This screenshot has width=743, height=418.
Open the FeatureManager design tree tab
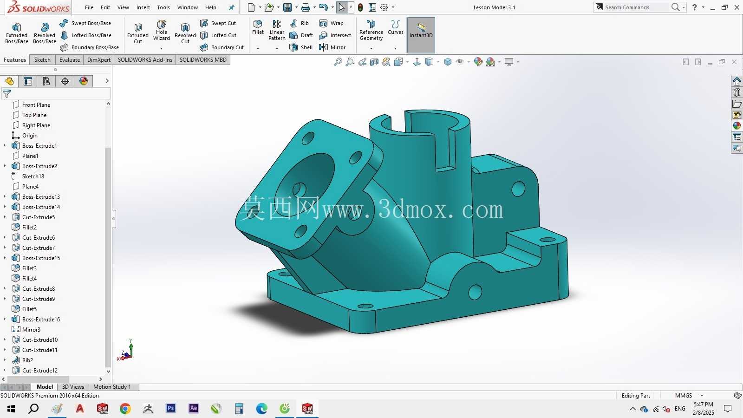coord(9,81)
